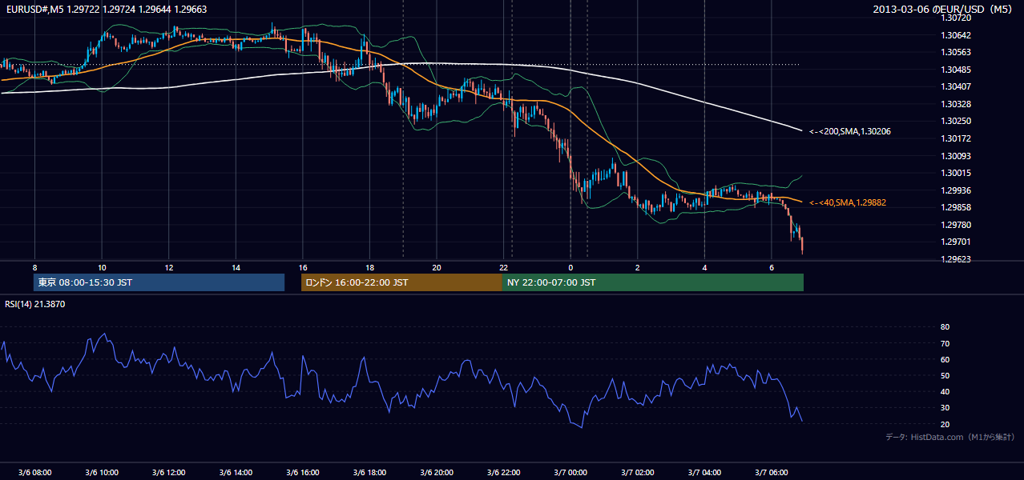Screen dimensions: 1024x480
Task: Select the 東京 08:00-15:30 JST session bar
Action: pyautogui.click(x=159, y=282)
